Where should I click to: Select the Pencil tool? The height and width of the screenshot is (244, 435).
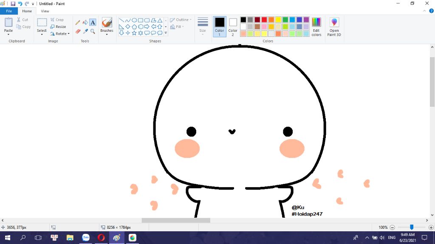pyautogui.click(x=78, y=22)
